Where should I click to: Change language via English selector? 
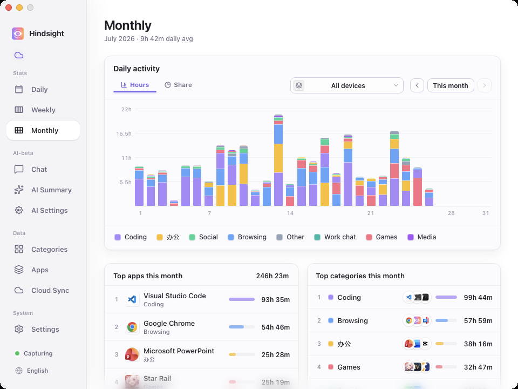point(32,371)
